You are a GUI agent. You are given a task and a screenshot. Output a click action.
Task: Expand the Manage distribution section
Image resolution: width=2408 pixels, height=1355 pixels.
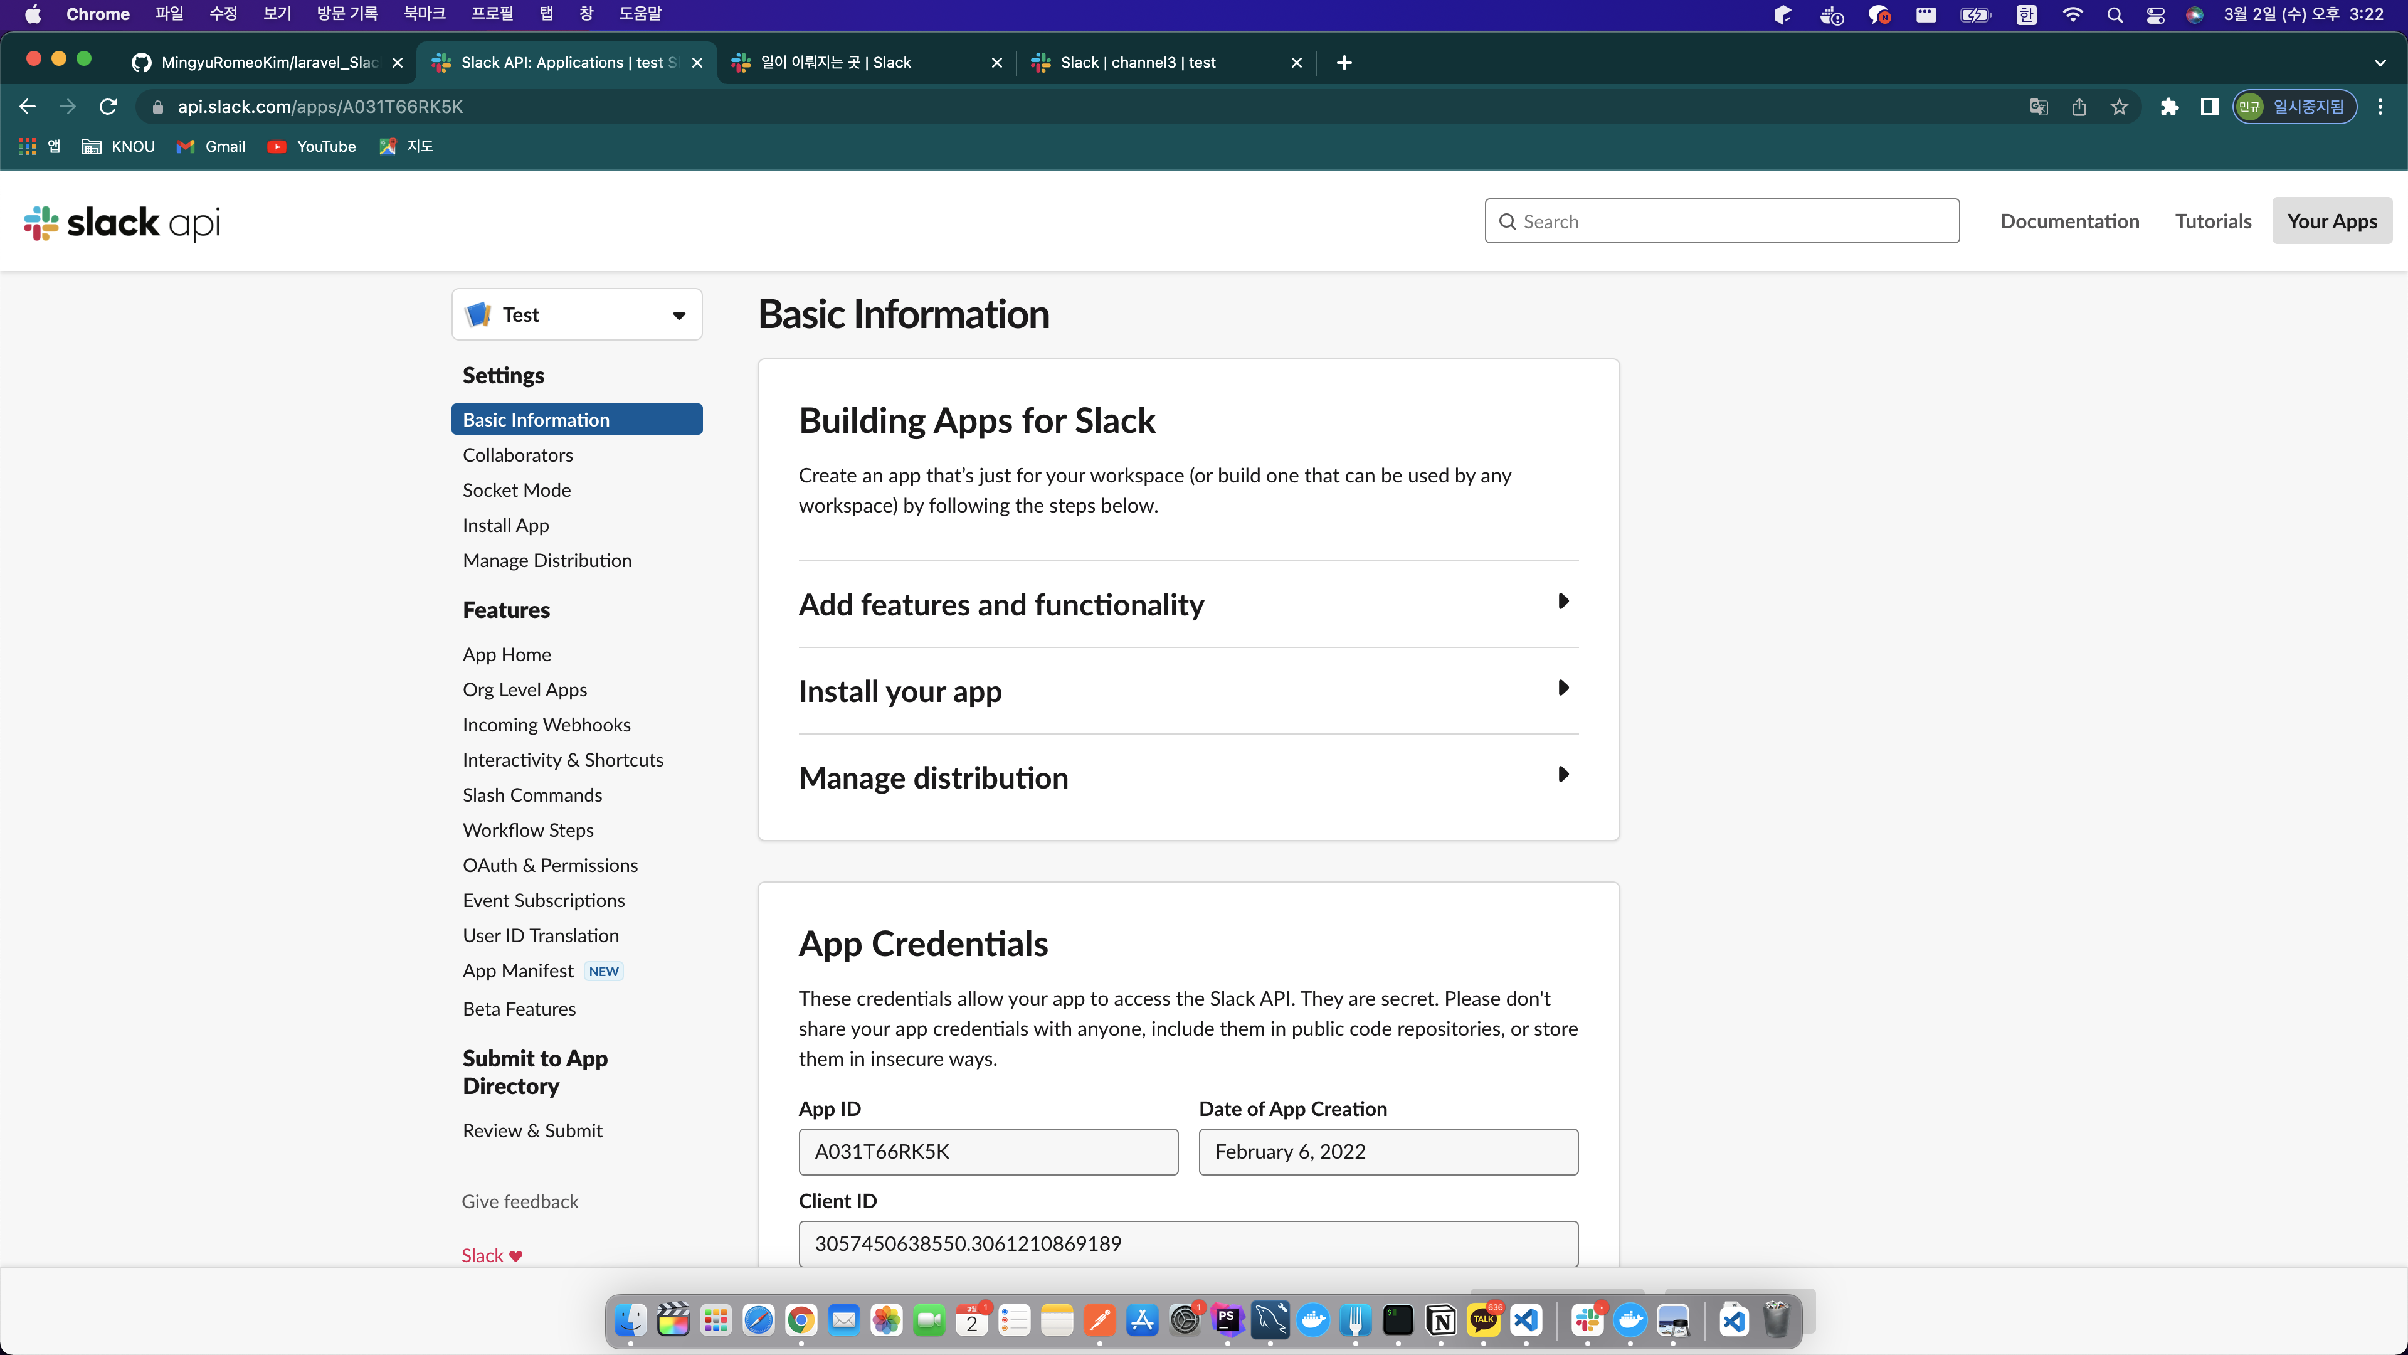(x=1188, y=777)
